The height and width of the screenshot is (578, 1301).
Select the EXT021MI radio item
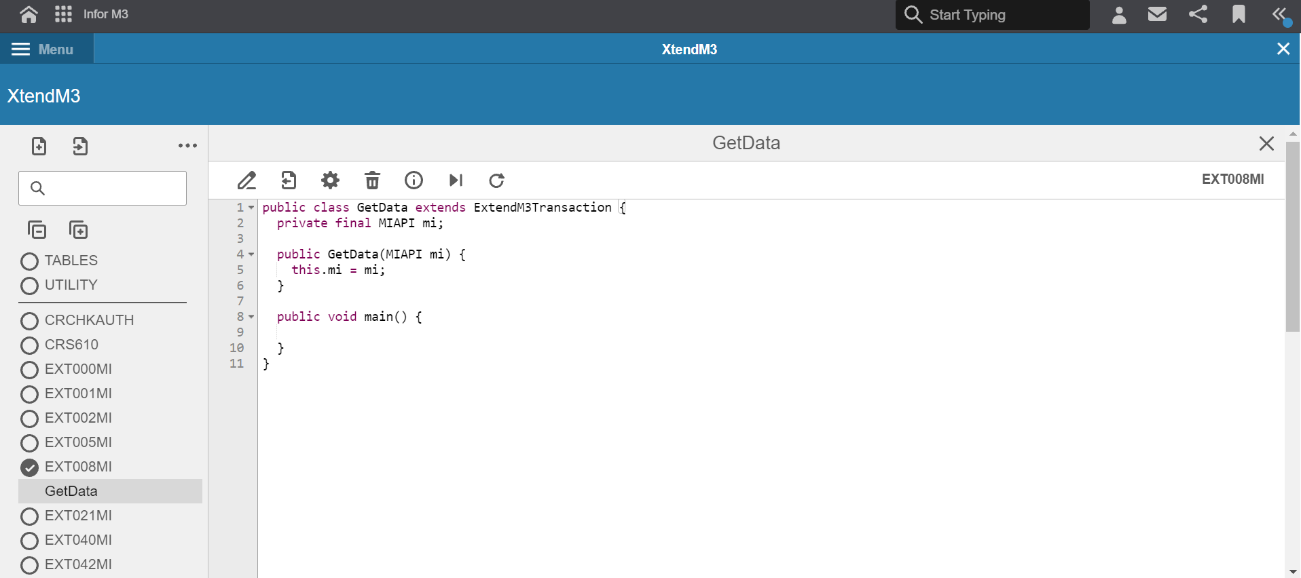(29, 516)
